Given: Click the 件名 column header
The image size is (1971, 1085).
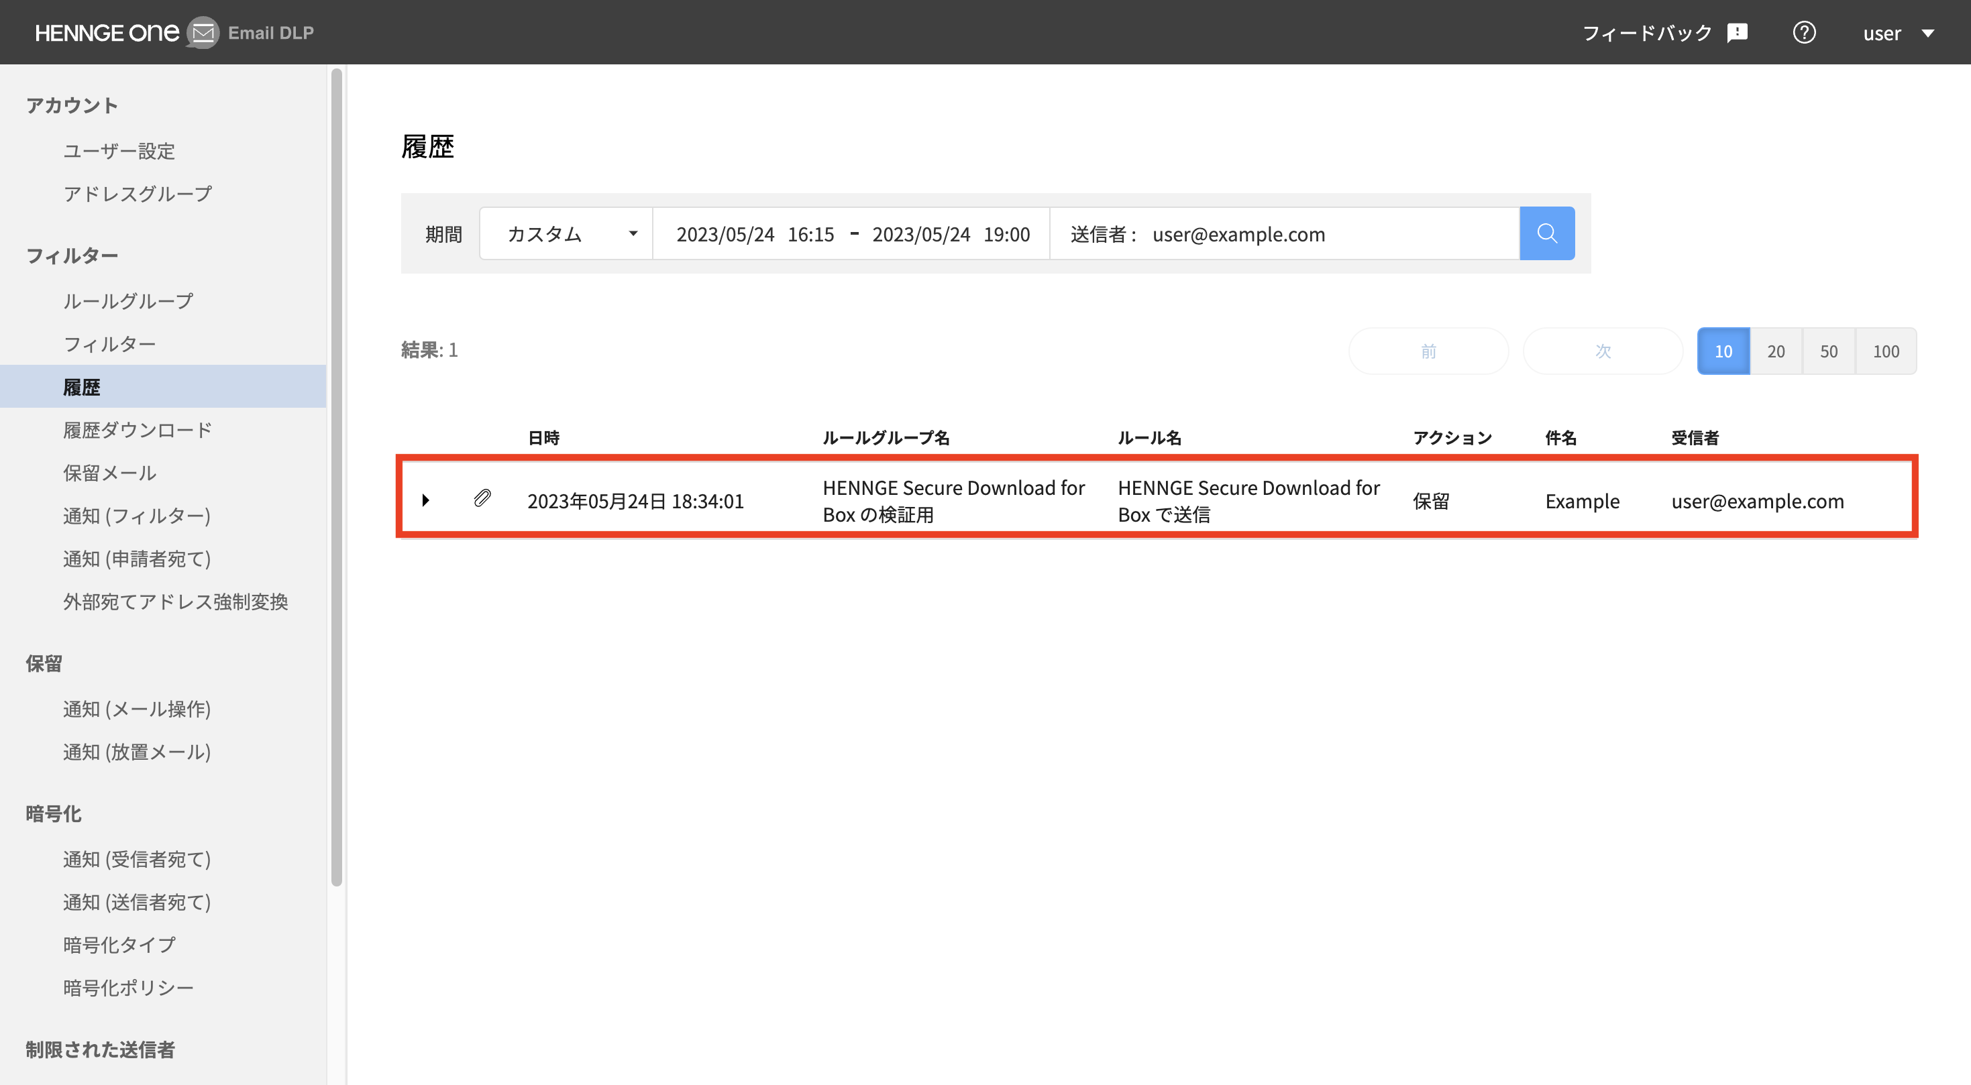Looking at the screenshot, I should (1560, 438).
